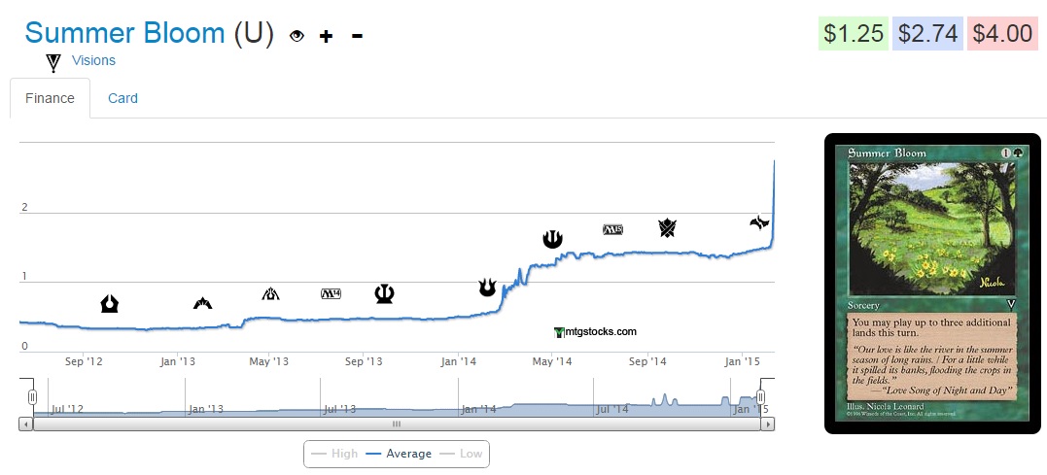1047x475 pixels.
Task: Click the left arrow of the chart scrollbar
Action: (x=25, y=424)
